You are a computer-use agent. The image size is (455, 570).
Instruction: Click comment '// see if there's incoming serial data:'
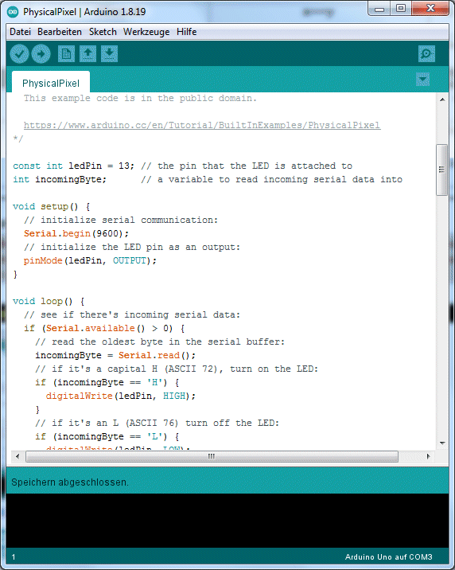132,314
